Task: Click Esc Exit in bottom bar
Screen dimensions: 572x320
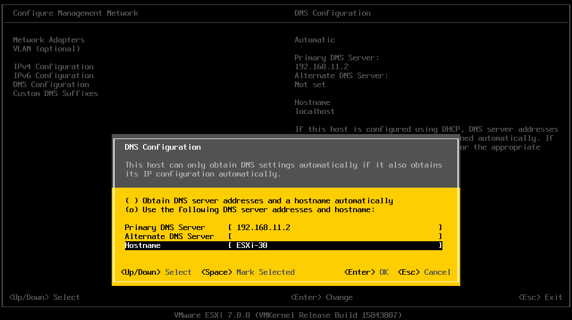Action: pos(540,297)
